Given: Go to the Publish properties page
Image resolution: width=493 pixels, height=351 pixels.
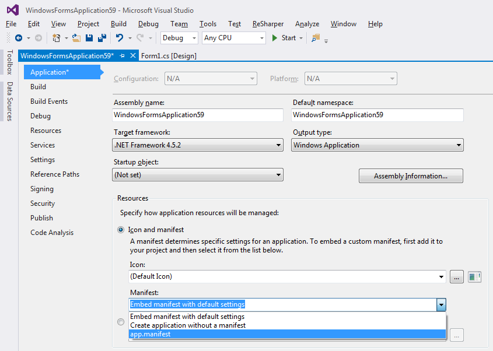Looking at the screenshot, I should pyautogui.click(x=41, y=217).
